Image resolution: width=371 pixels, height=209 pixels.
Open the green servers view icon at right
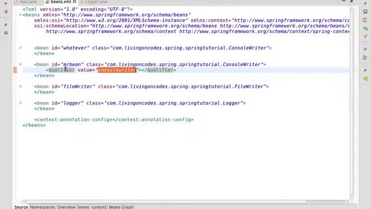click(x=365, y=28)
